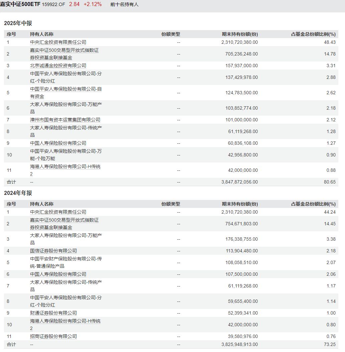Click the 159922.OF fund code

[x=53, y=4]
